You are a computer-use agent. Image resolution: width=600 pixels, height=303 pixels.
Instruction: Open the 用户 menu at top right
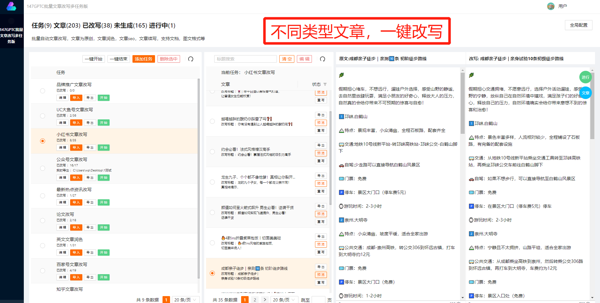(562, 6)
